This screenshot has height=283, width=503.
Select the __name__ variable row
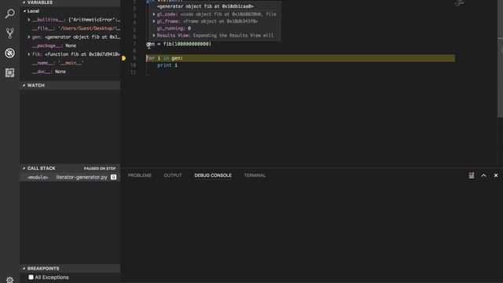click(70, 63)
